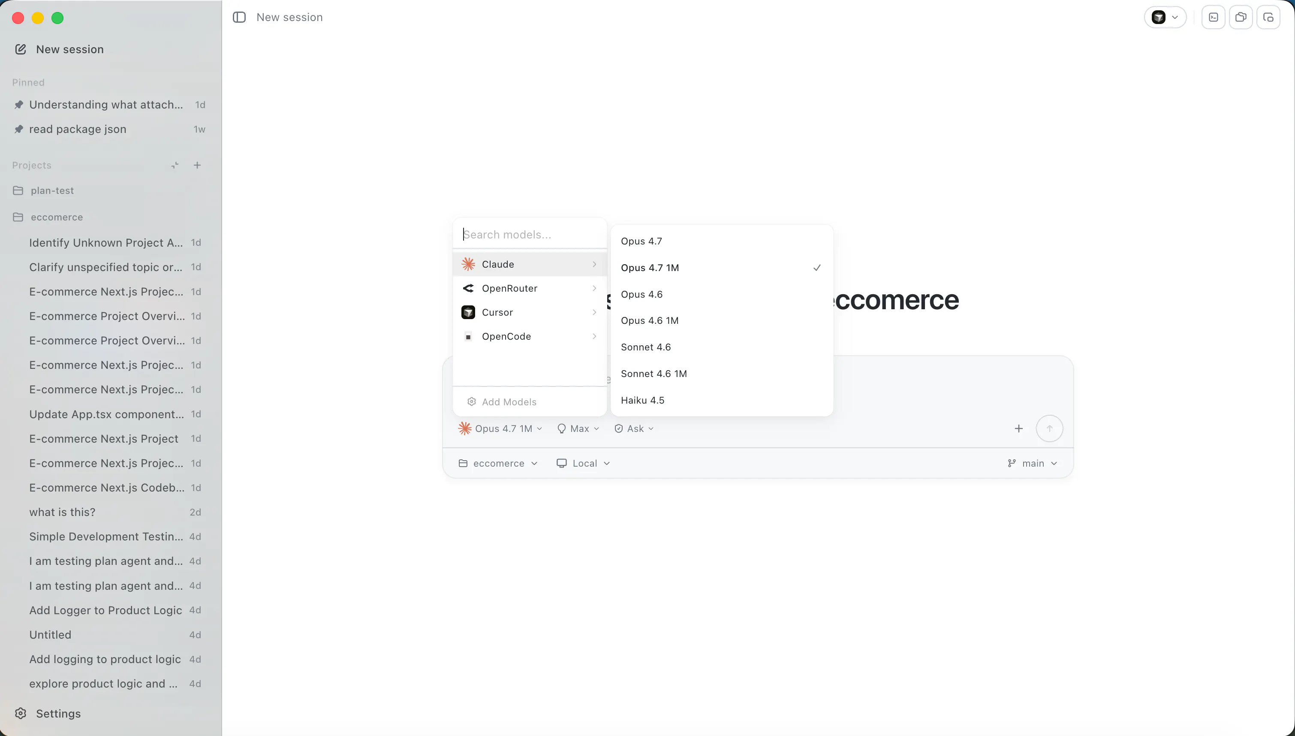Click the plus attach icon in composer
The width and height of the screenshot is (1295, 736).
pos(1018,428)
